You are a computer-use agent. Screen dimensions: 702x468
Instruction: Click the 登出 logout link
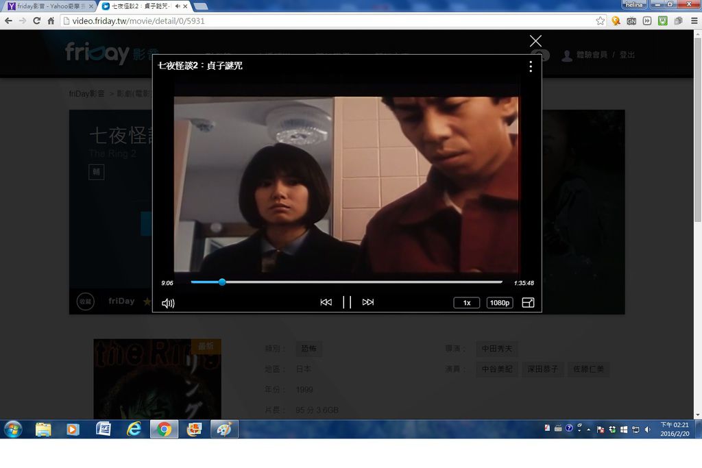click(x=627, y=55)
